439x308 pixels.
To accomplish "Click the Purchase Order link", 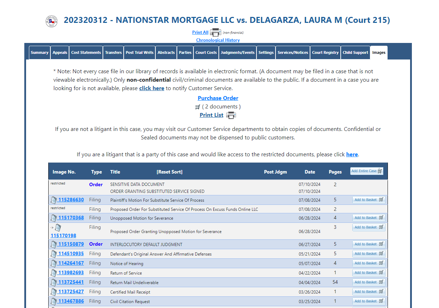I will (218, 98).
